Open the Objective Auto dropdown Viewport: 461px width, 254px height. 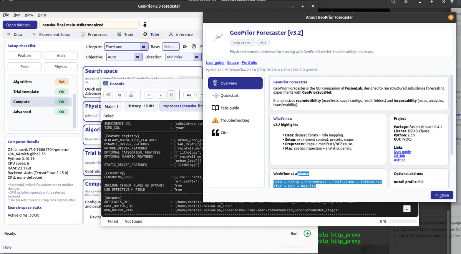pyautogui.click(x=124, y=57)
